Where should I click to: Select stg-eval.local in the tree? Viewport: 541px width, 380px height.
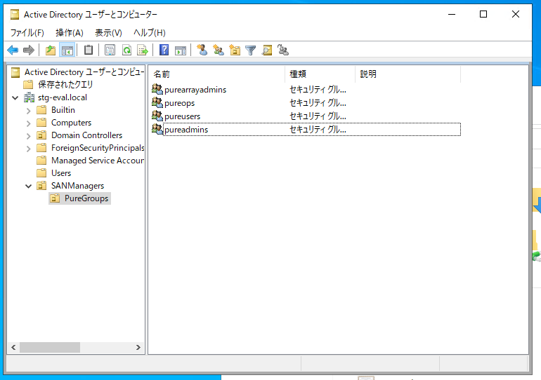tap(62, 97)
